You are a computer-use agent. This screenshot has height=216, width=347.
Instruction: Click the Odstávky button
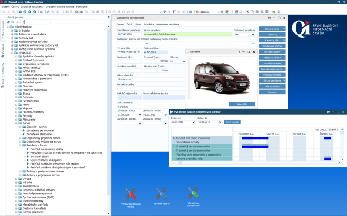click(x=272, y=35)
